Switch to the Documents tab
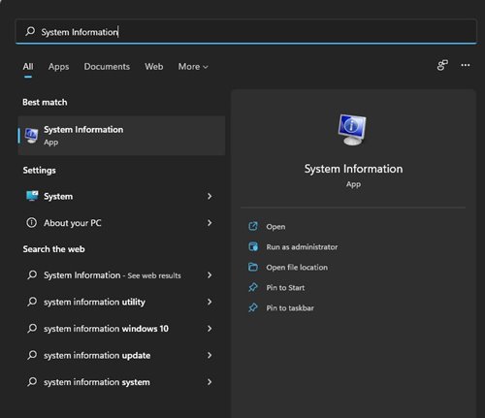This screenshot has height=418, width=485. (107, 67)
